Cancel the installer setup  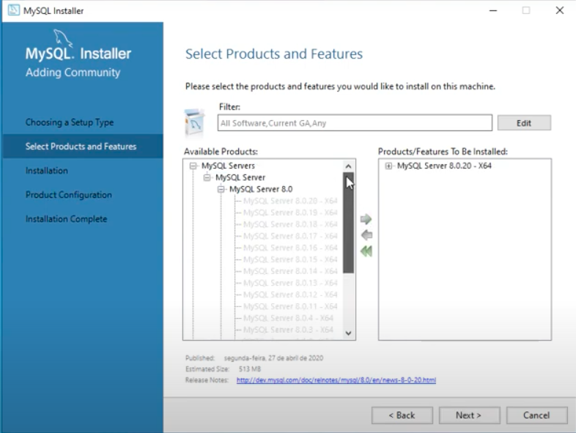[536, 415]
